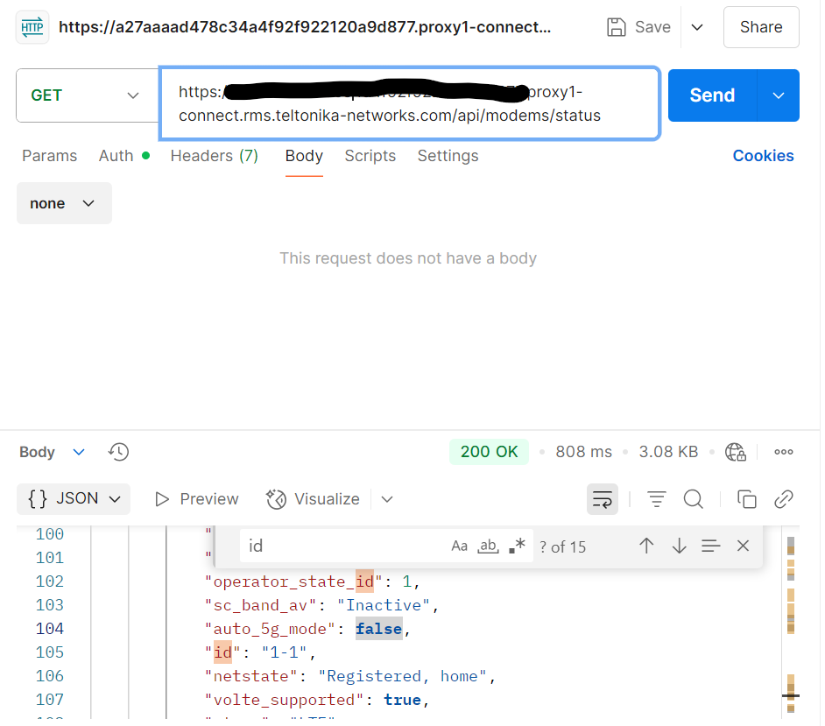This screenshot has height=726, width=825.
Task: Click line number 104
Action: pos(49,629)
